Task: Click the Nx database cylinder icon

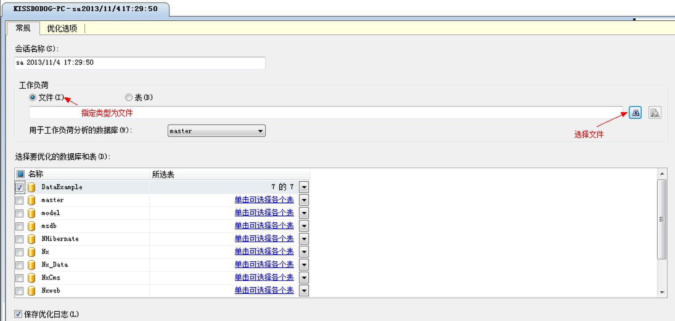Action: click(31, 252)
